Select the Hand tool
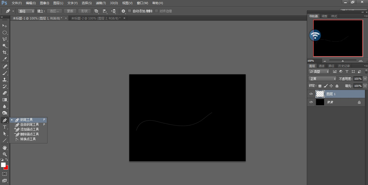368x185 pixels. (x=5, y=148)
